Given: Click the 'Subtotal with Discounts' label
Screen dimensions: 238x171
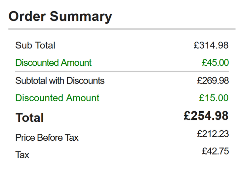Looking at the screenshot, I should 60,81.
